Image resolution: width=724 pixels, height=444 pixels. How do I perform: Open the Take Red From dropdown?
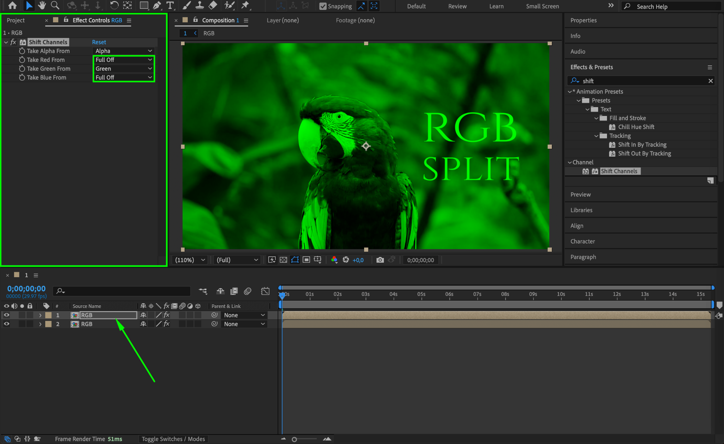point(124,60)
